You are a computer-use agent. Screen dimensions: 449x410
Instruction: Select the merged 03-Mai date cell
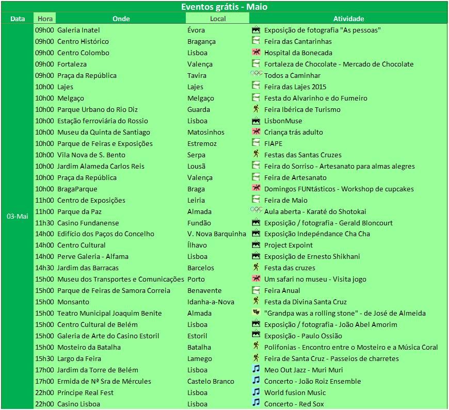(18, 217)
